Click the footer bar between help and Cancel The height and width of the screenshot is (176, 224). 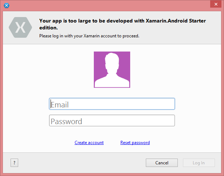pos(80,163)
